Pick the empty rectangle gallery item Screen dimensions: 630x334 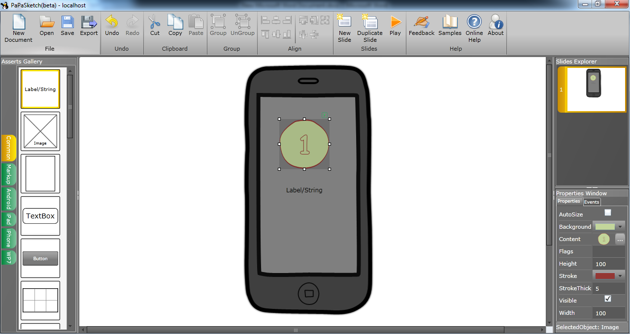point(40,174)
